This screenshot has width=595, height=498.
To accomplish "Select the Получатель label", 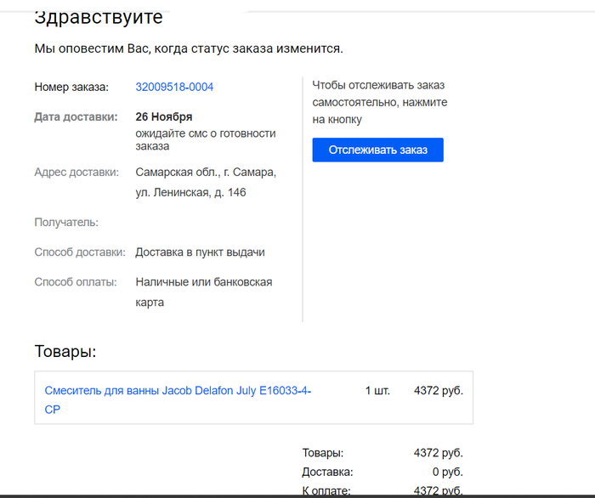I will 66,222.
